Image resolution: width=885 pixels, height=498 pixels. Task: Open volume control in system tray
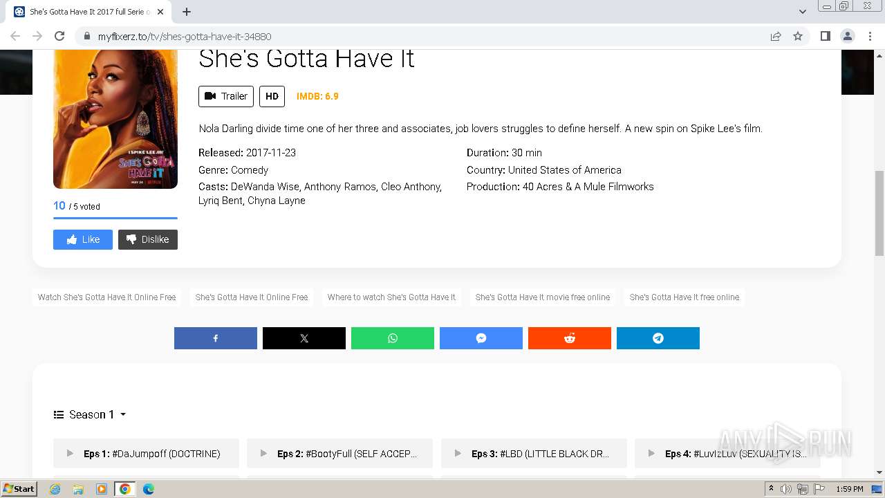pyautogui.click(x=786, y=489)
